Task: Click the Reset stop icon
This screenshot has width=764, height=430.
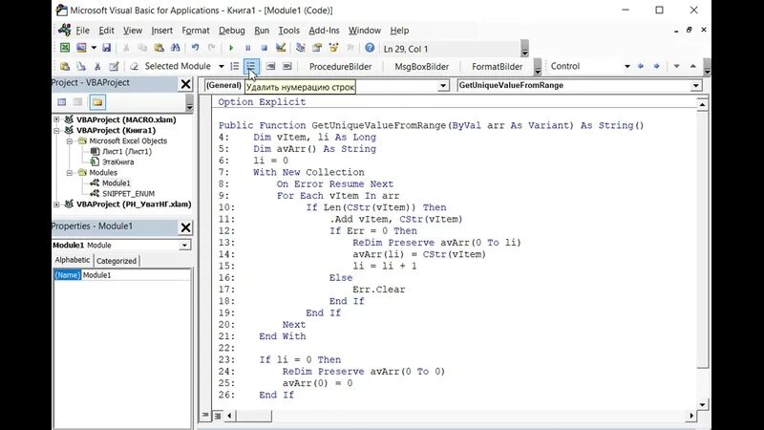Action: click(265, 48)
